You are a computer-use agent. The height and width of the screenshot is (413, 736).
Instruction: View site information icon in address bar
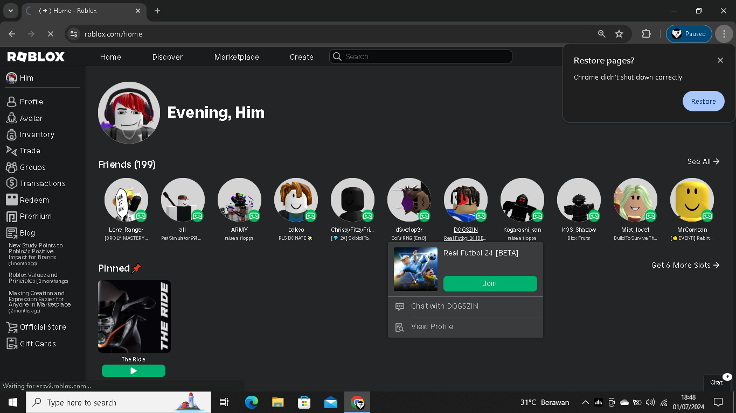point(74,34)
